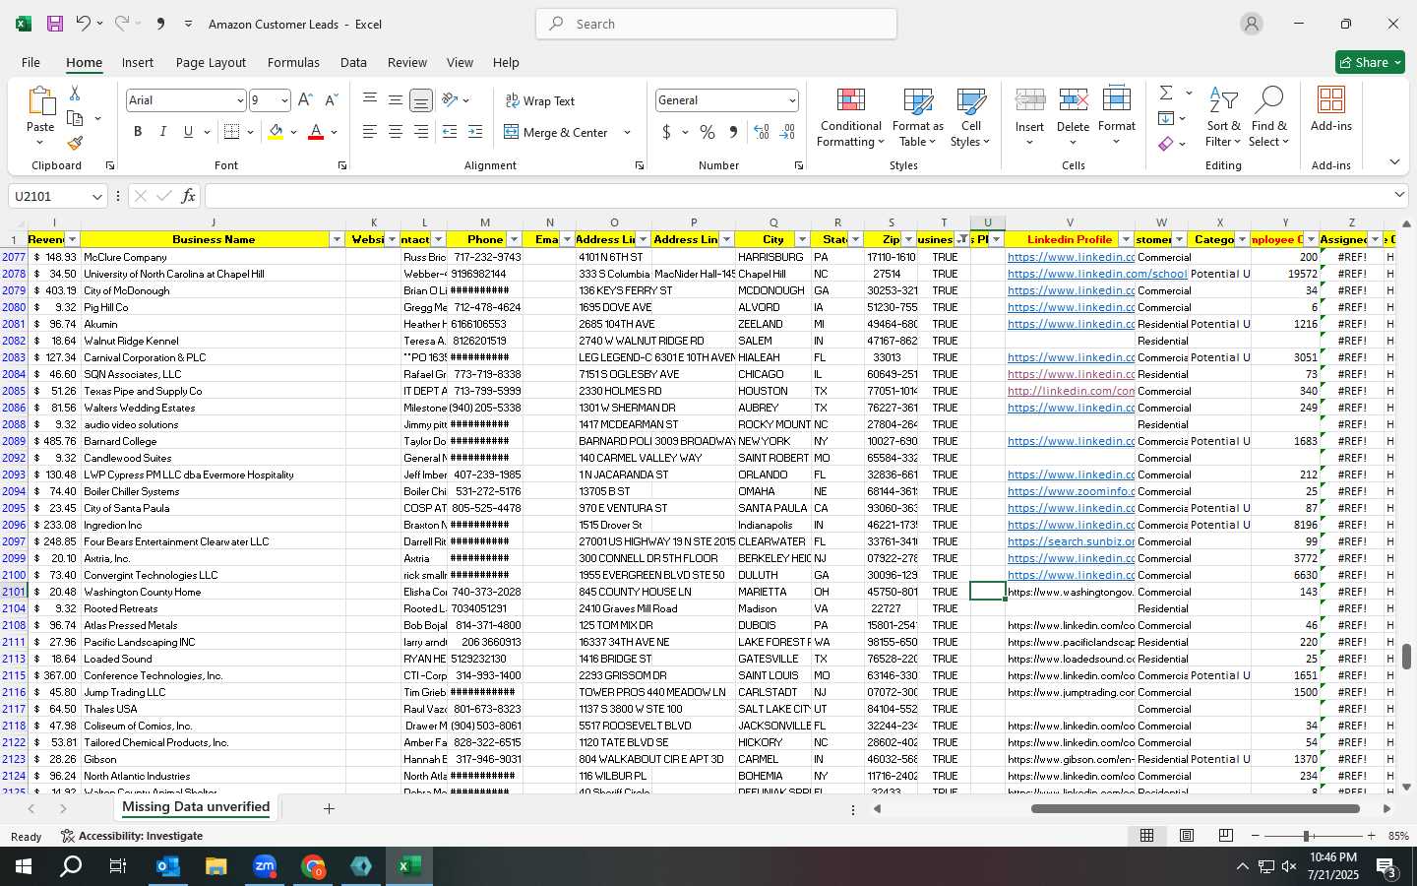Open the General number format dropdown
The height and width of the screenshot is (886, 1417).
[x=791, y=100]
